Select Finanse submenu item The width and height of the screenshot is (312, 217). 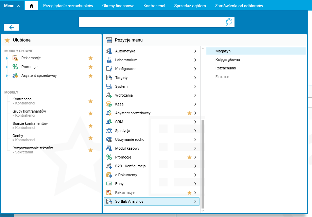coord(222,77)
